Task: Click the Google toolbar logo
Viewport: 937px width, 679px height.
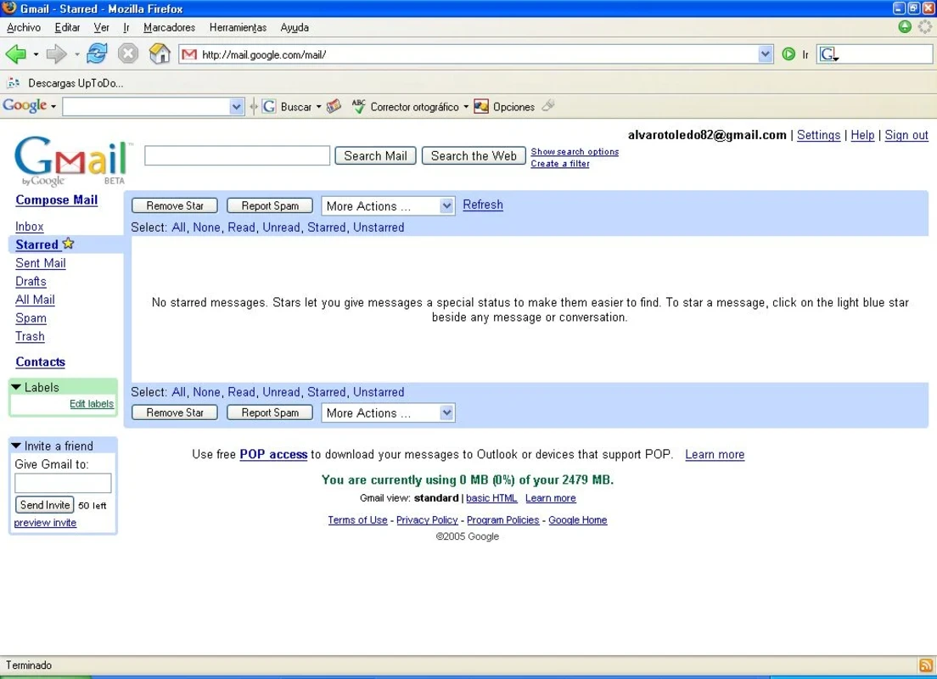Action: coord(25,106)
